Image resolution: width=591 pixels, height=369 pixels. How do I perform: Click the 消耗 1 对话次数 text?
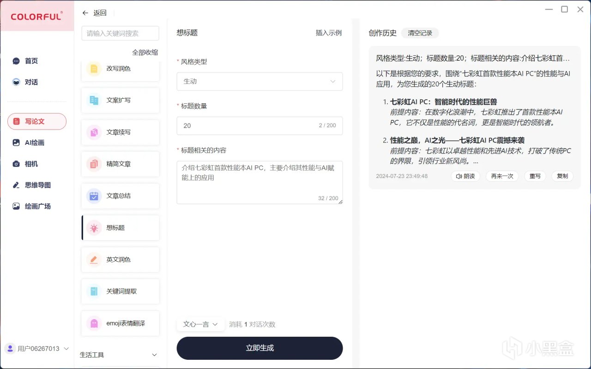(x=252, y=324)
